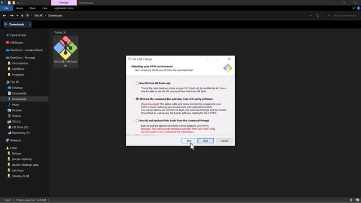
Task: Open the Documentos folder
Action: point(20,63)
